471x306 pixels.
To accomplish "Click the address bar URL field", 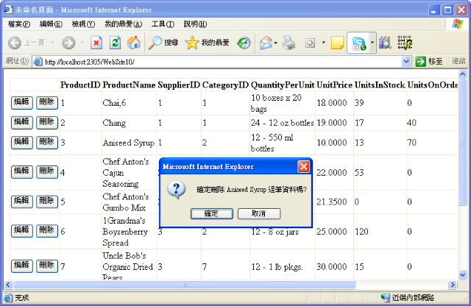I will coord(222,62).
